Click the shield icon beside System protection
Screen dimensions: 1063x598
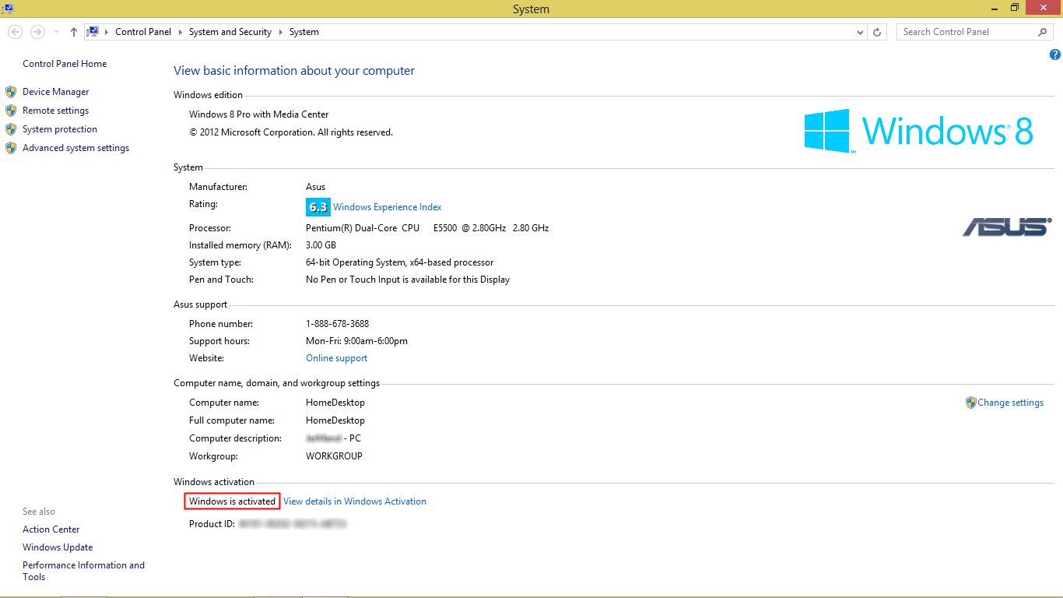11,129
